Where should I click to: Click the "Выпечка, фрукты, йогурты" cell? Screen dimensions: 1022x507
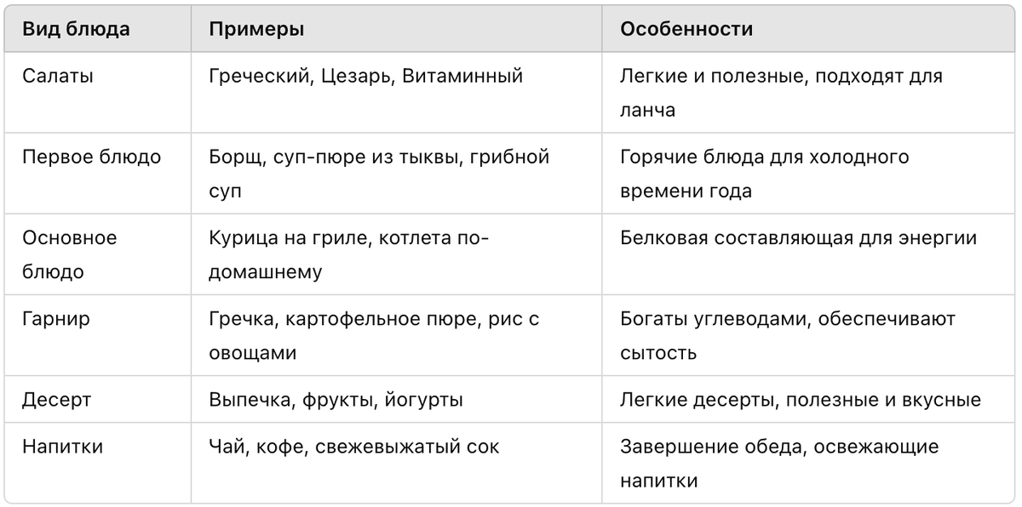pos(397,400)
